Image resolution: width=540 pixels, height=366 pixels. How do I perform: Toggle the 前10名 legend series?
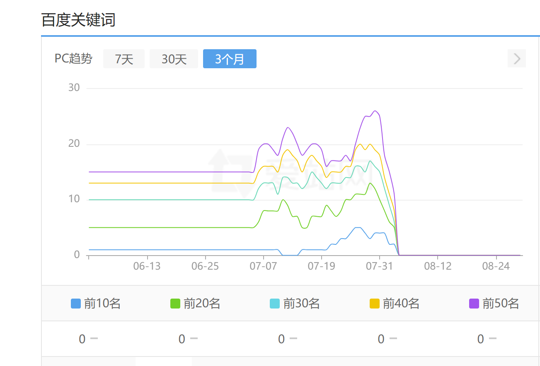[96, 304]
